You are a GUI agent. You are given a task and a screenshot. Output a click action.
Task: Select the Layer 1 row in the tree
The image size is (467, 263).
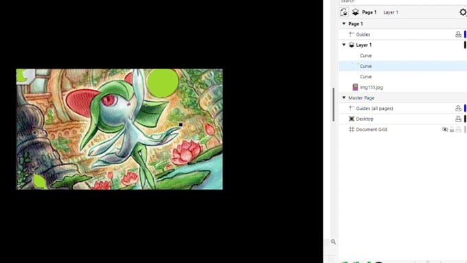coord(402,45)
